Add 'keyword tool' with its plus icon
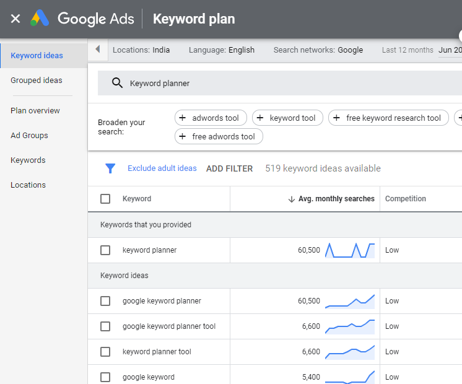 pos(260,118)
